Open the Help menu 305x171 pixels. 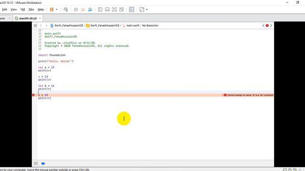click(x=41, y=9)
